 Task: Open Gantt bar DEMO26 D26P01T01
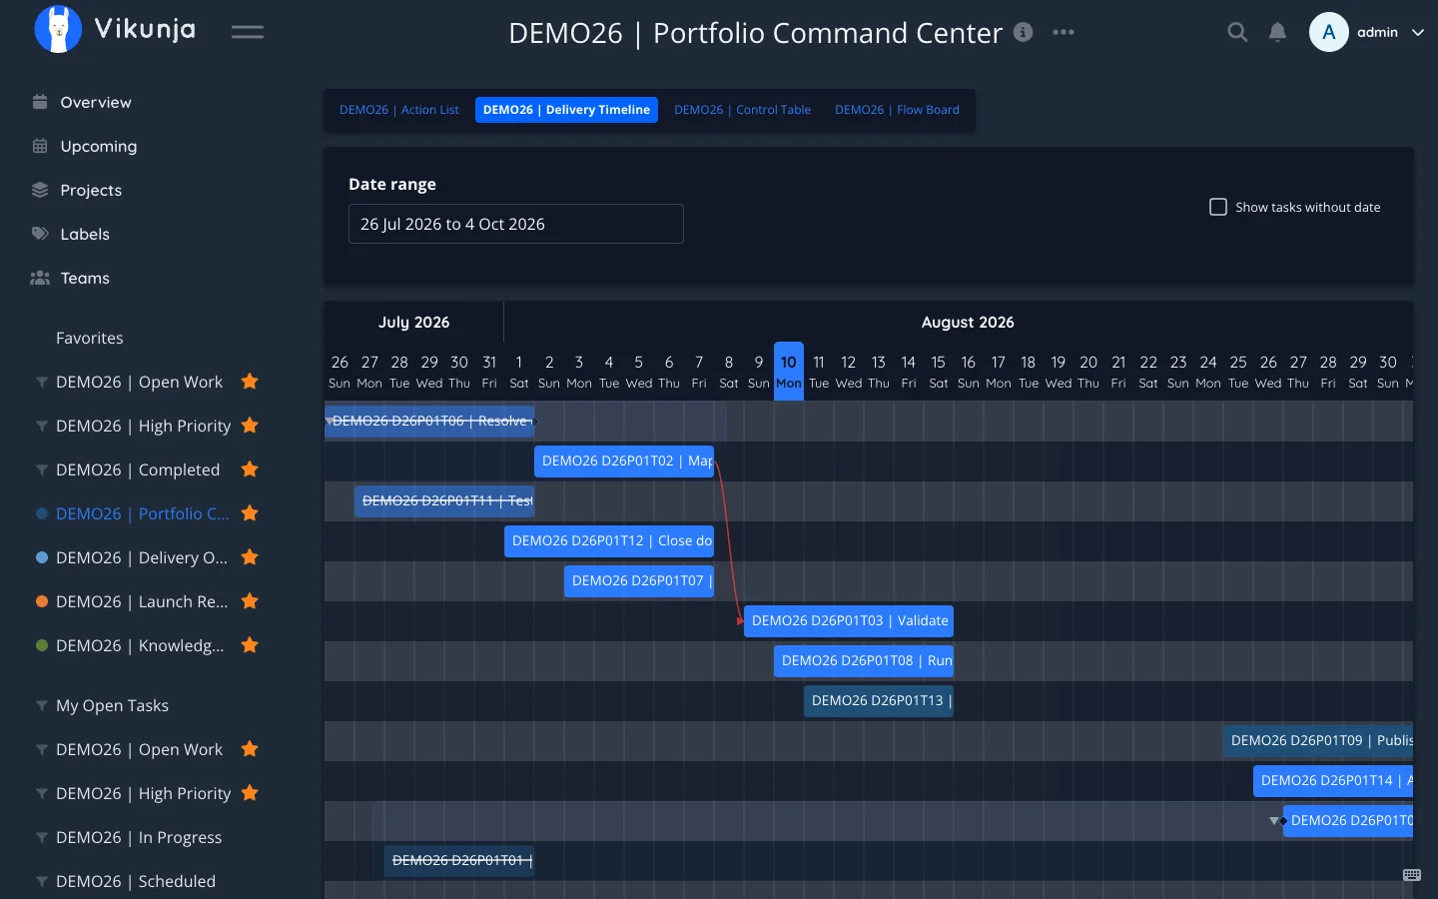point(459,861)
